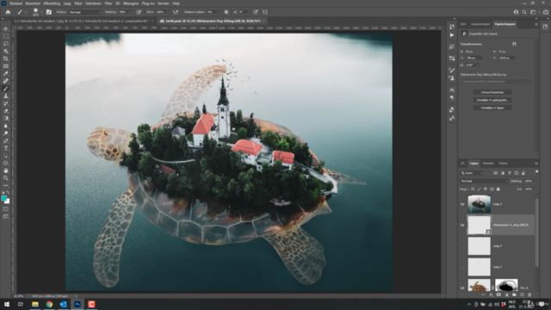Open the Character panel icon
Image resolution: width=551 pixels, height=310 pixels.
(x=452, y=90)
